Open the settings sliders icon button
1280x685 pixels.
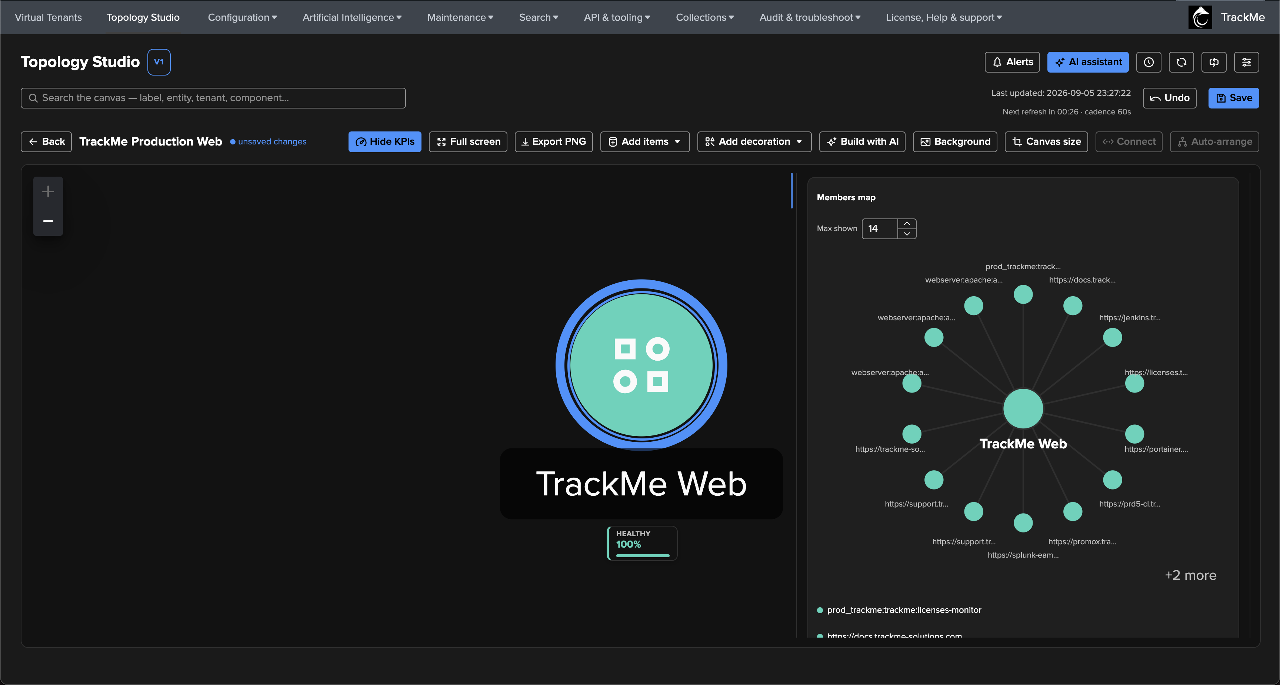(1246, 62)
